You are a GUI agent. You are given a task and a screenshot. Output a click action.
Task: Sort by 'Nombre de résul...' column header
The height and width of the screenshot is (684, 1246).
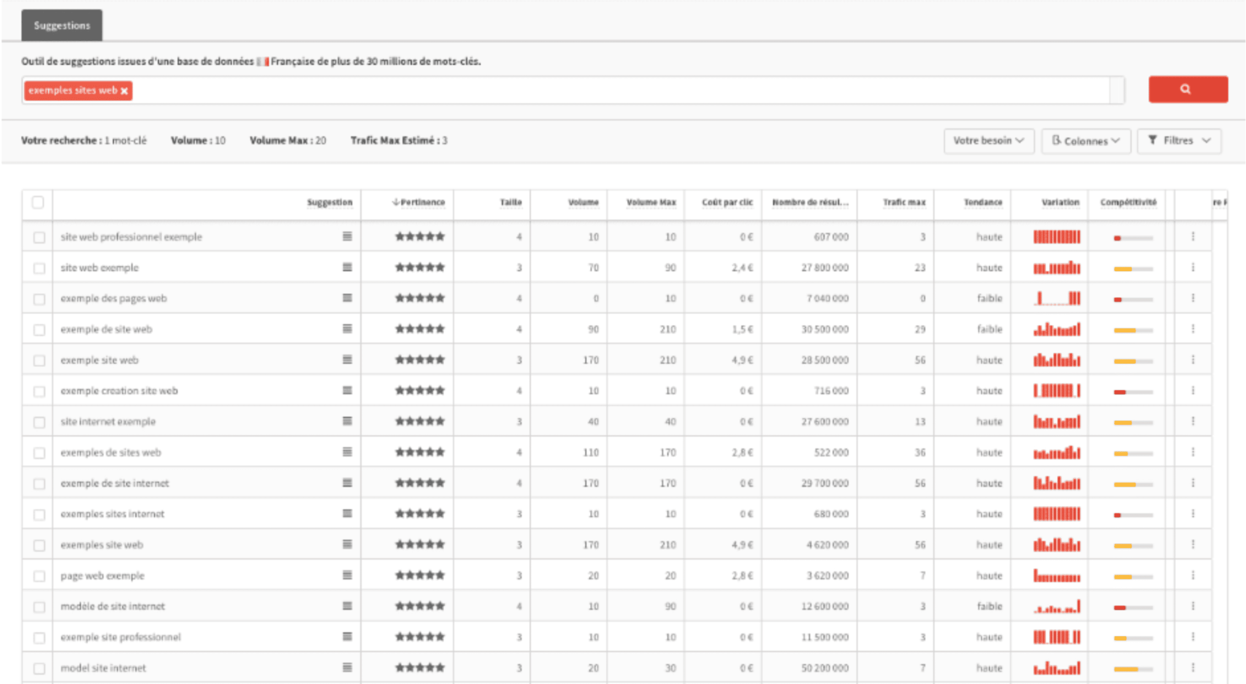pos(810,202)
